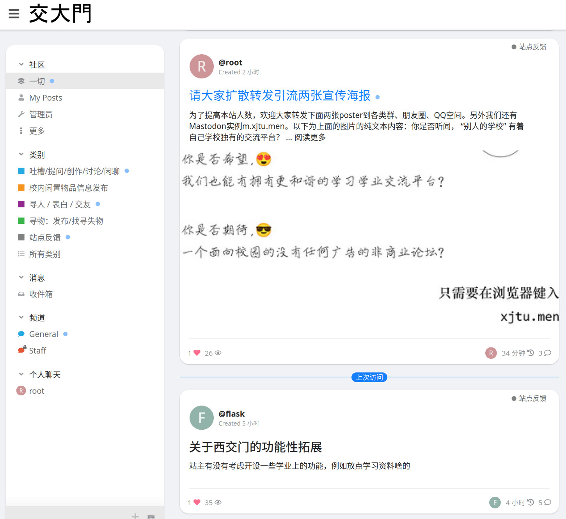Click the comment bubble icon on root's post

point(548,353)
